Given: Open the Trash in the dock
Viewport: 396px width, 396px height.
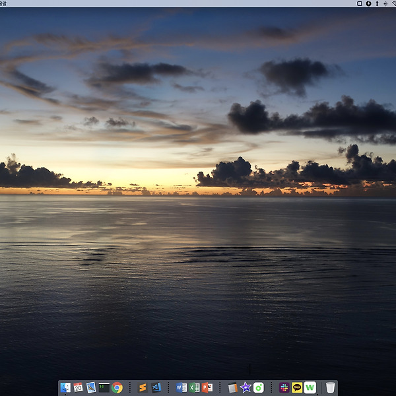Looking at the screenshot, I should 330,387.
